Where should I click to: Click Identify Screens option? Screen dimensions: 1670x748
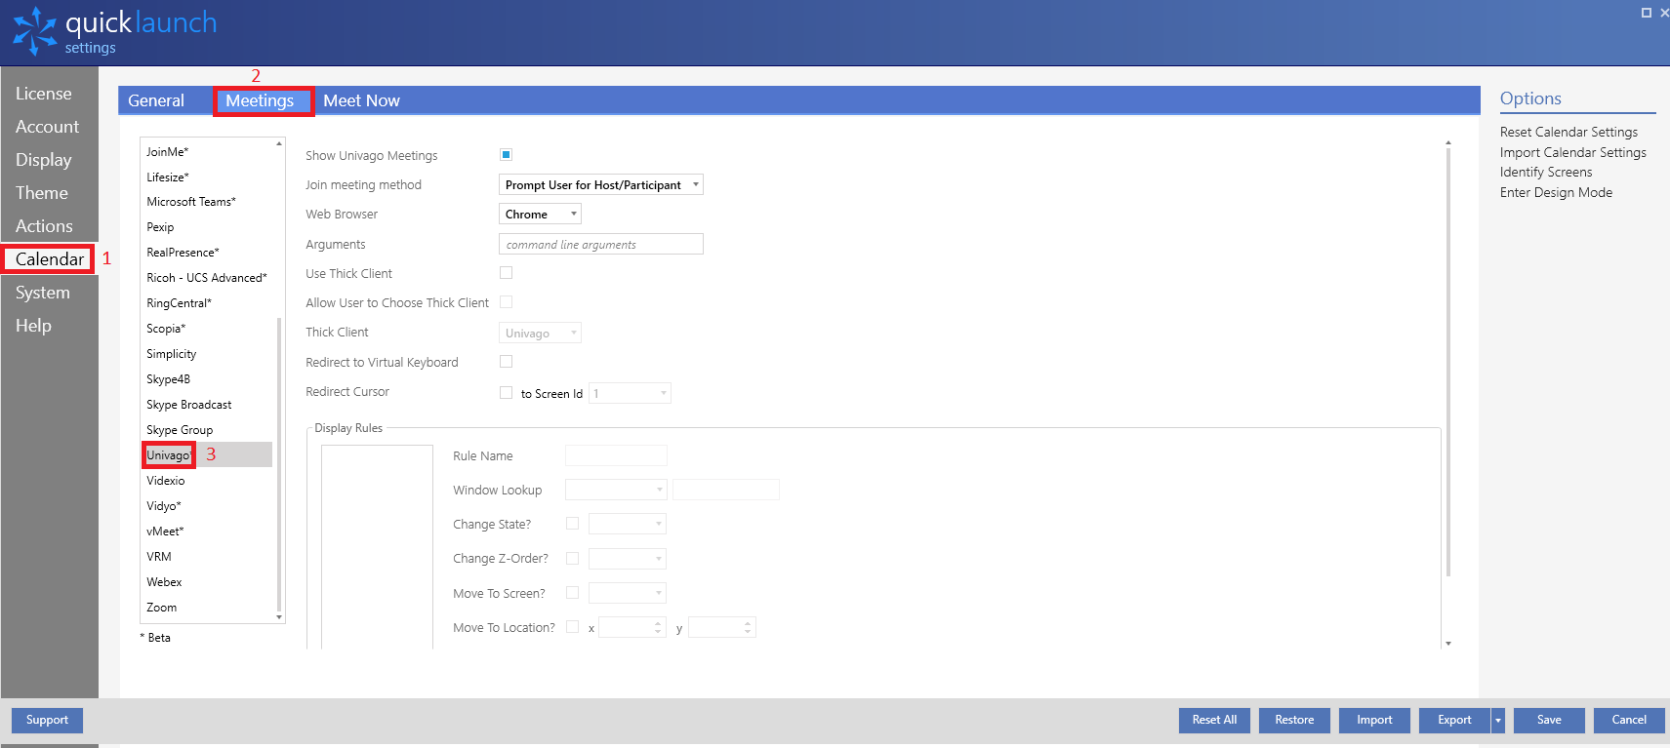click(x=1546, y=172)
